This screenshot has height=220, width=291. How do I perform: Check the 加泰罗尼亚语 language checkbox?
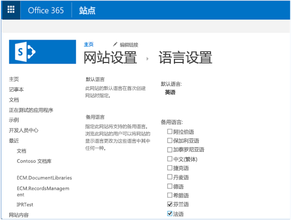click(x=170, y=150)
